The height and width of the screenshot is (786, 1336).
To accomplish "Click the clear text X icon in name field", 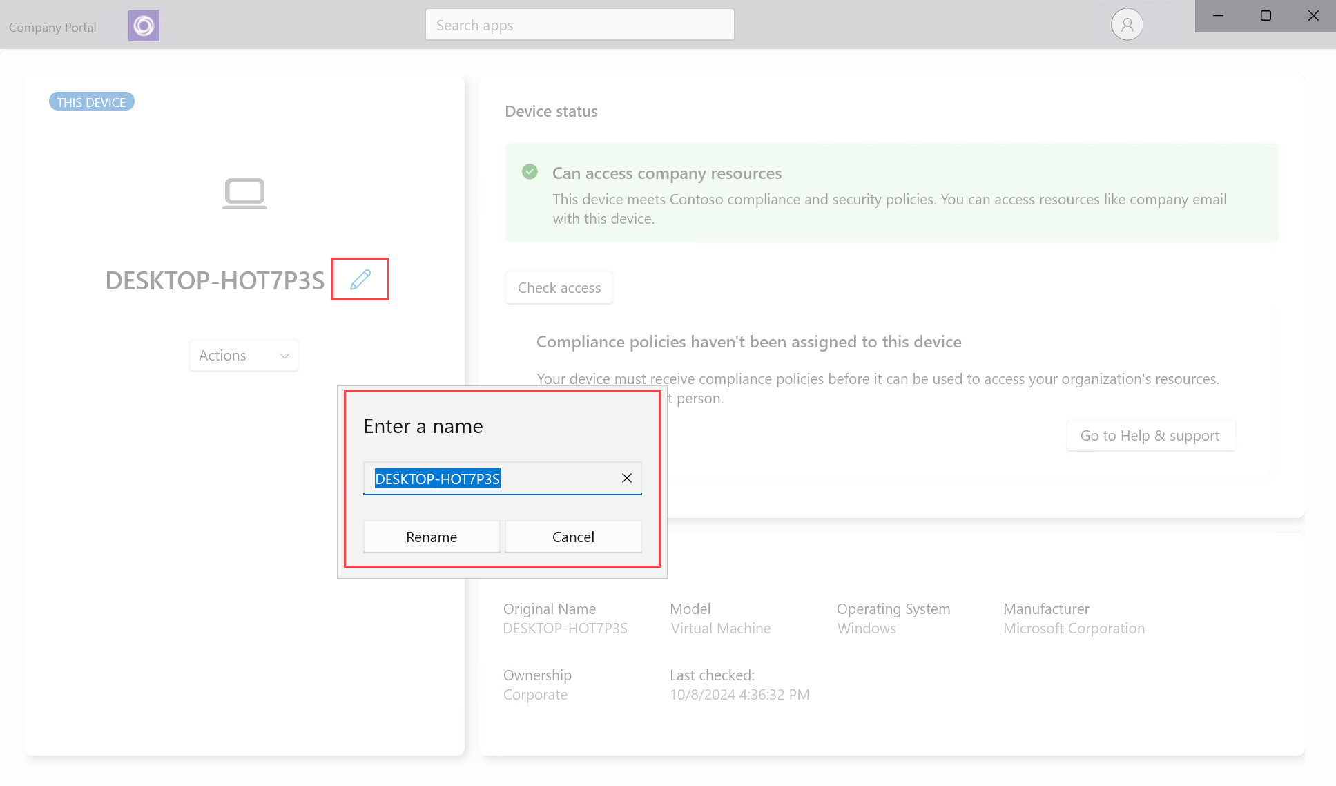I will coord(626,478).
